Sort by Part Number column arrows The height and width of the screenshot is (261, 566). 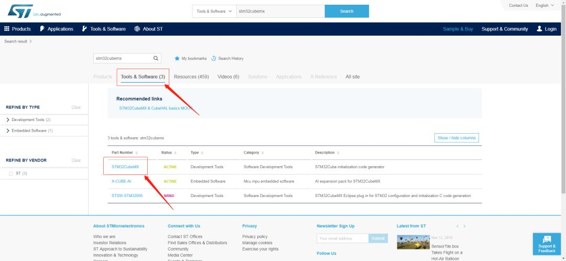point(136,153)
